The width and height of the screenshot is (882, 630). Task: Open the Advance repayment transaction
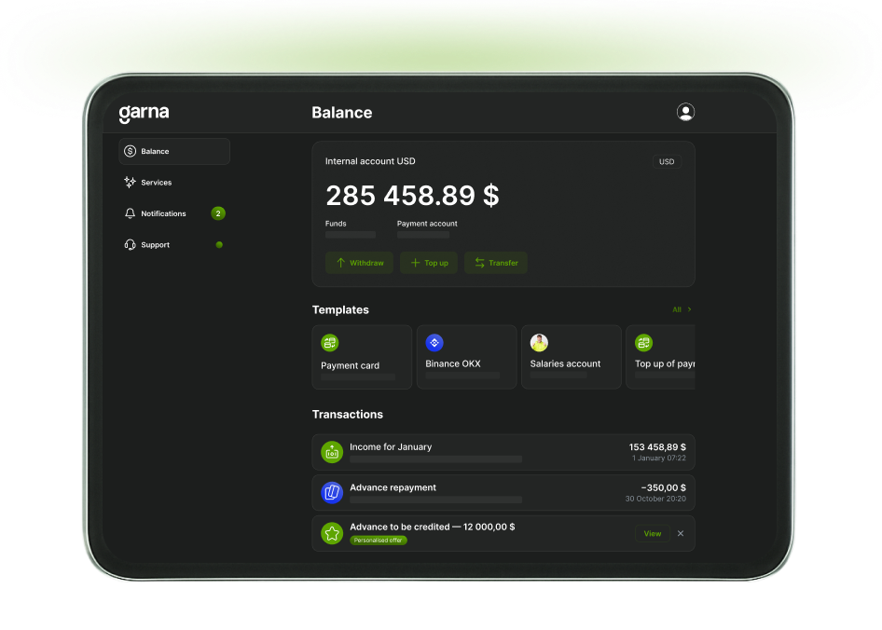[x=503, y=493]
